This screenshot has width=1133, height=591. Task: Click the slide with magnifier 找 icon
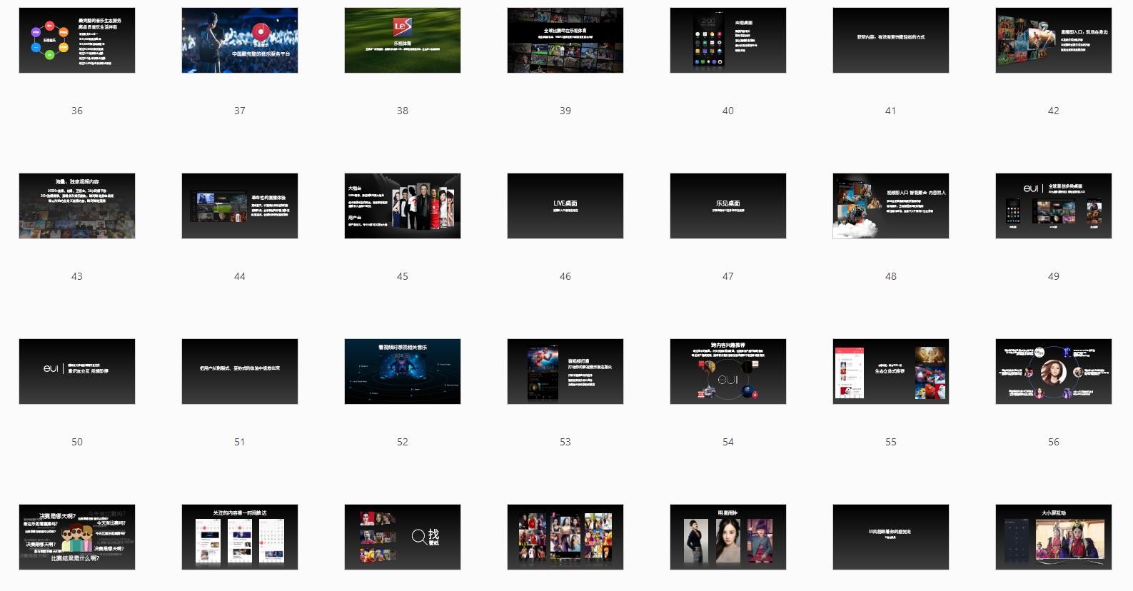pyautogui.click(x=403, y=537)
